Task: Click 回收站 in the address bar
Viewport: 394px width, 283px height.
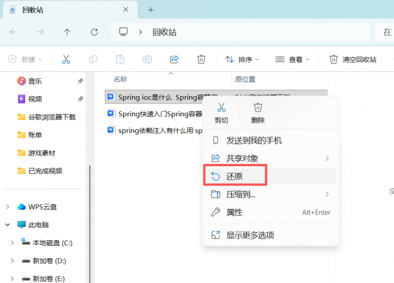Action: 165,32
